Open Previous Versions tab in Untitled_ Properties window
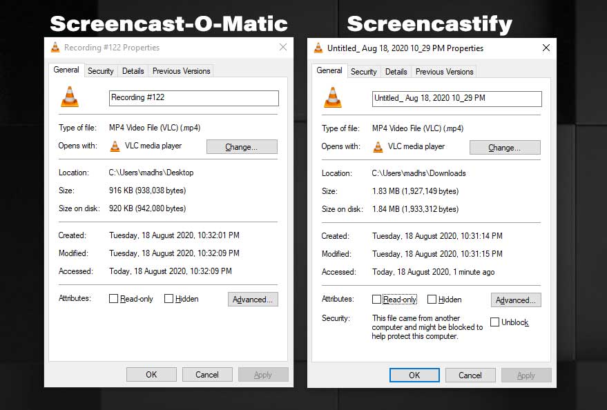The width and height of the screenshot is (607, 410). coord(445,72)
